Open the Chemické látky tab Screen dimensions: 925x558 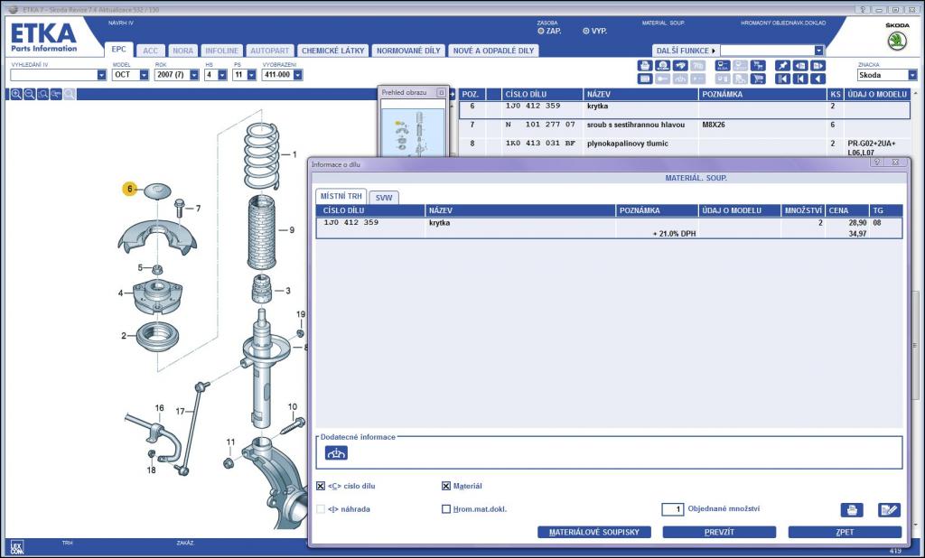[x=332, y=51]
